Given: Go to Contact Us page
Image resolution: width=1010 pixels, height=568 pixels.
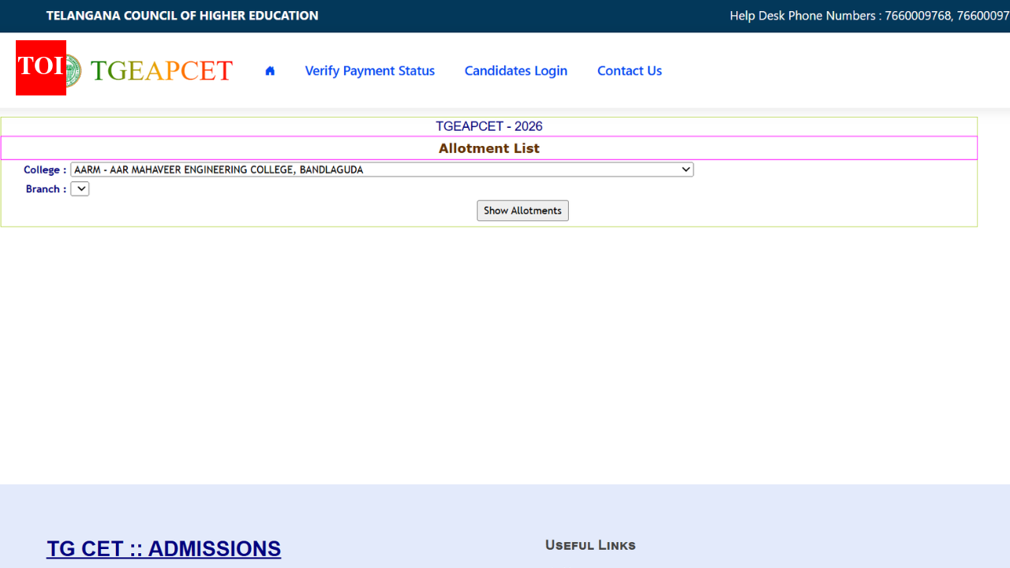Looking at the screenshot, I should pyautogui.click(x=630, y=71).
